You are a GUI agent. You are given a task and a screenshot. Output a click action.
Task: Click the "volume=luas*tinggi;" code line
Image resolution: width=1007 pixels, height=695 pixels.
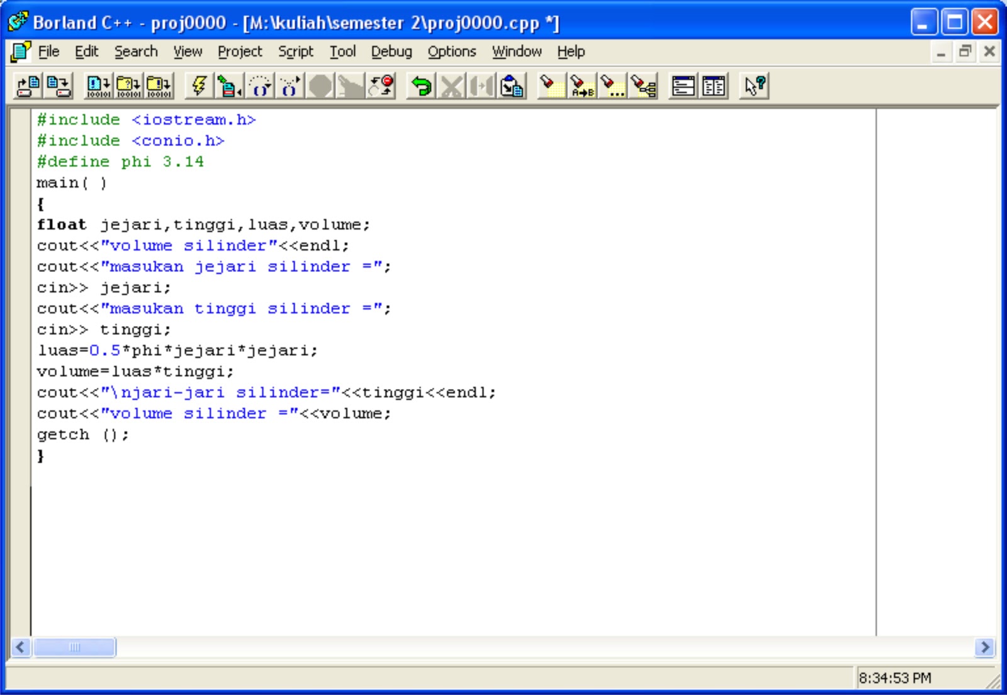tap(135, 371)
